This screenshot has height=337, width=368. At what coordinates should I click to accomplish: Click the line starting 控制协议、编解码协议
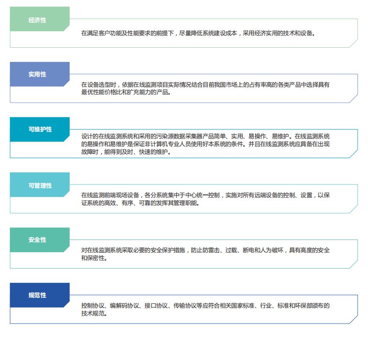pos(205,305)
